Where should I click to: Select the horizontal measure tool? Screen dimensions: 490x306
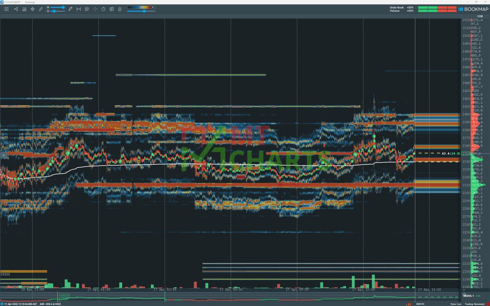point(78,9)
